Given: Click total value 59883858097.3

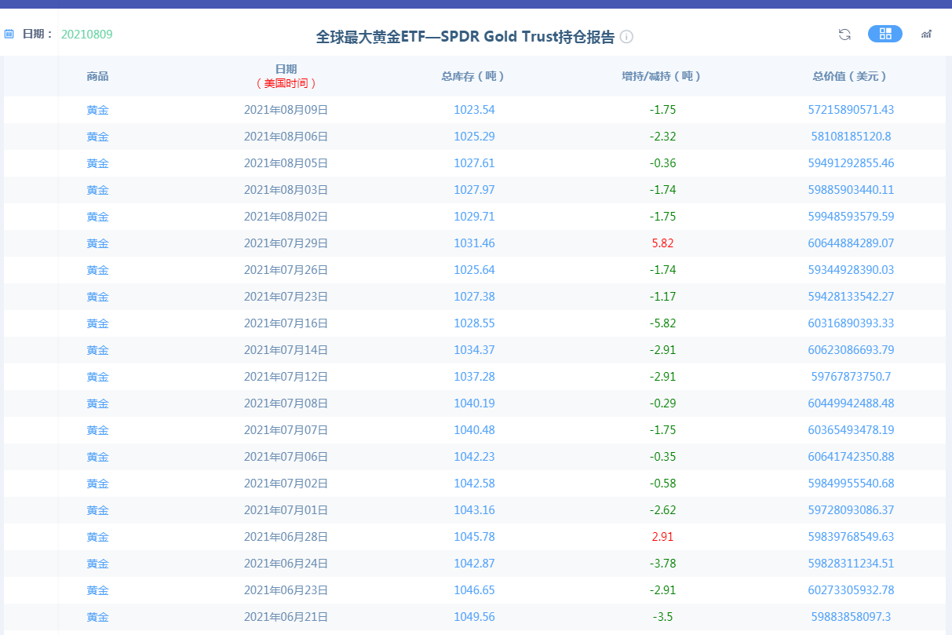Looking at the screenshot, I should pyautogui.click(x=852, y=617).
